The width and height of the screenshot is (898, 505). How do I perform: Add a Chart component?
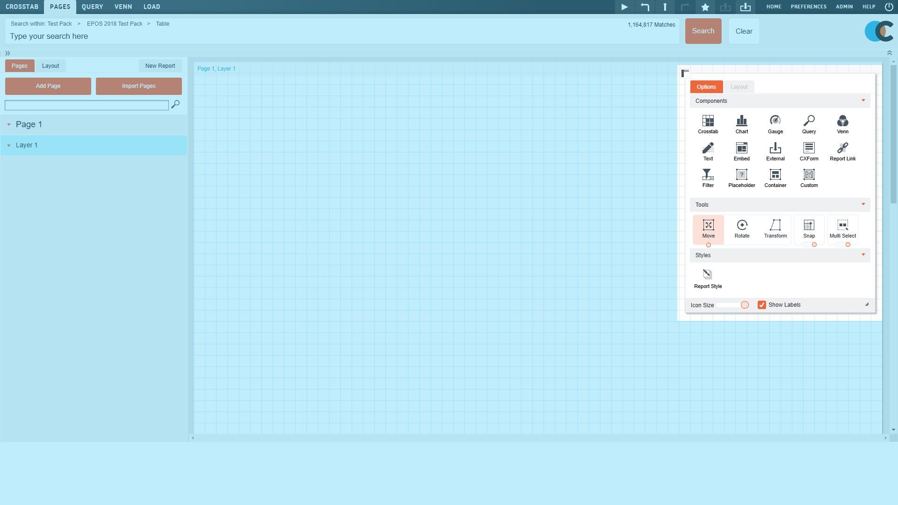pyautogui.click(x=741, y=124)
